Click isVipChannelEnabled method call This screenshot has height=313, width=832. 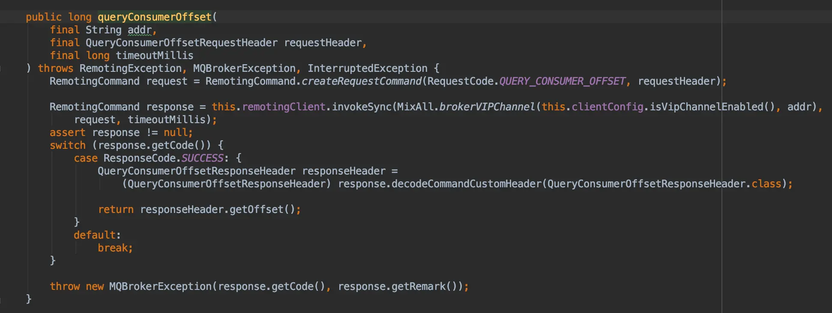click(x=706, y=107)
